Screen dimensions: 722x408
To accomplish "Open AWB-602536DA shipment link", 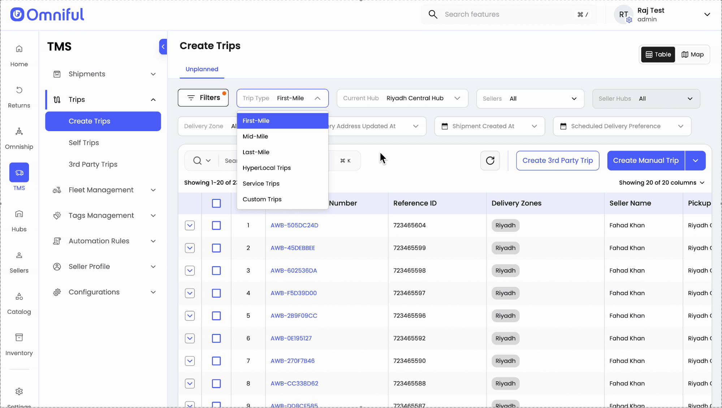I will [294, 270].
